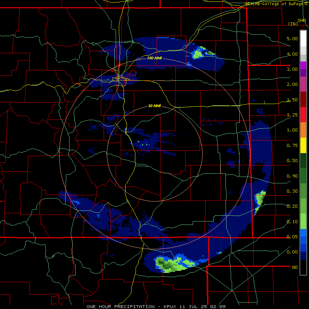The height and width of the screenshot is (309, 309).
Task: Select the 1.00 legend value
Action: (x=292, y=130)
